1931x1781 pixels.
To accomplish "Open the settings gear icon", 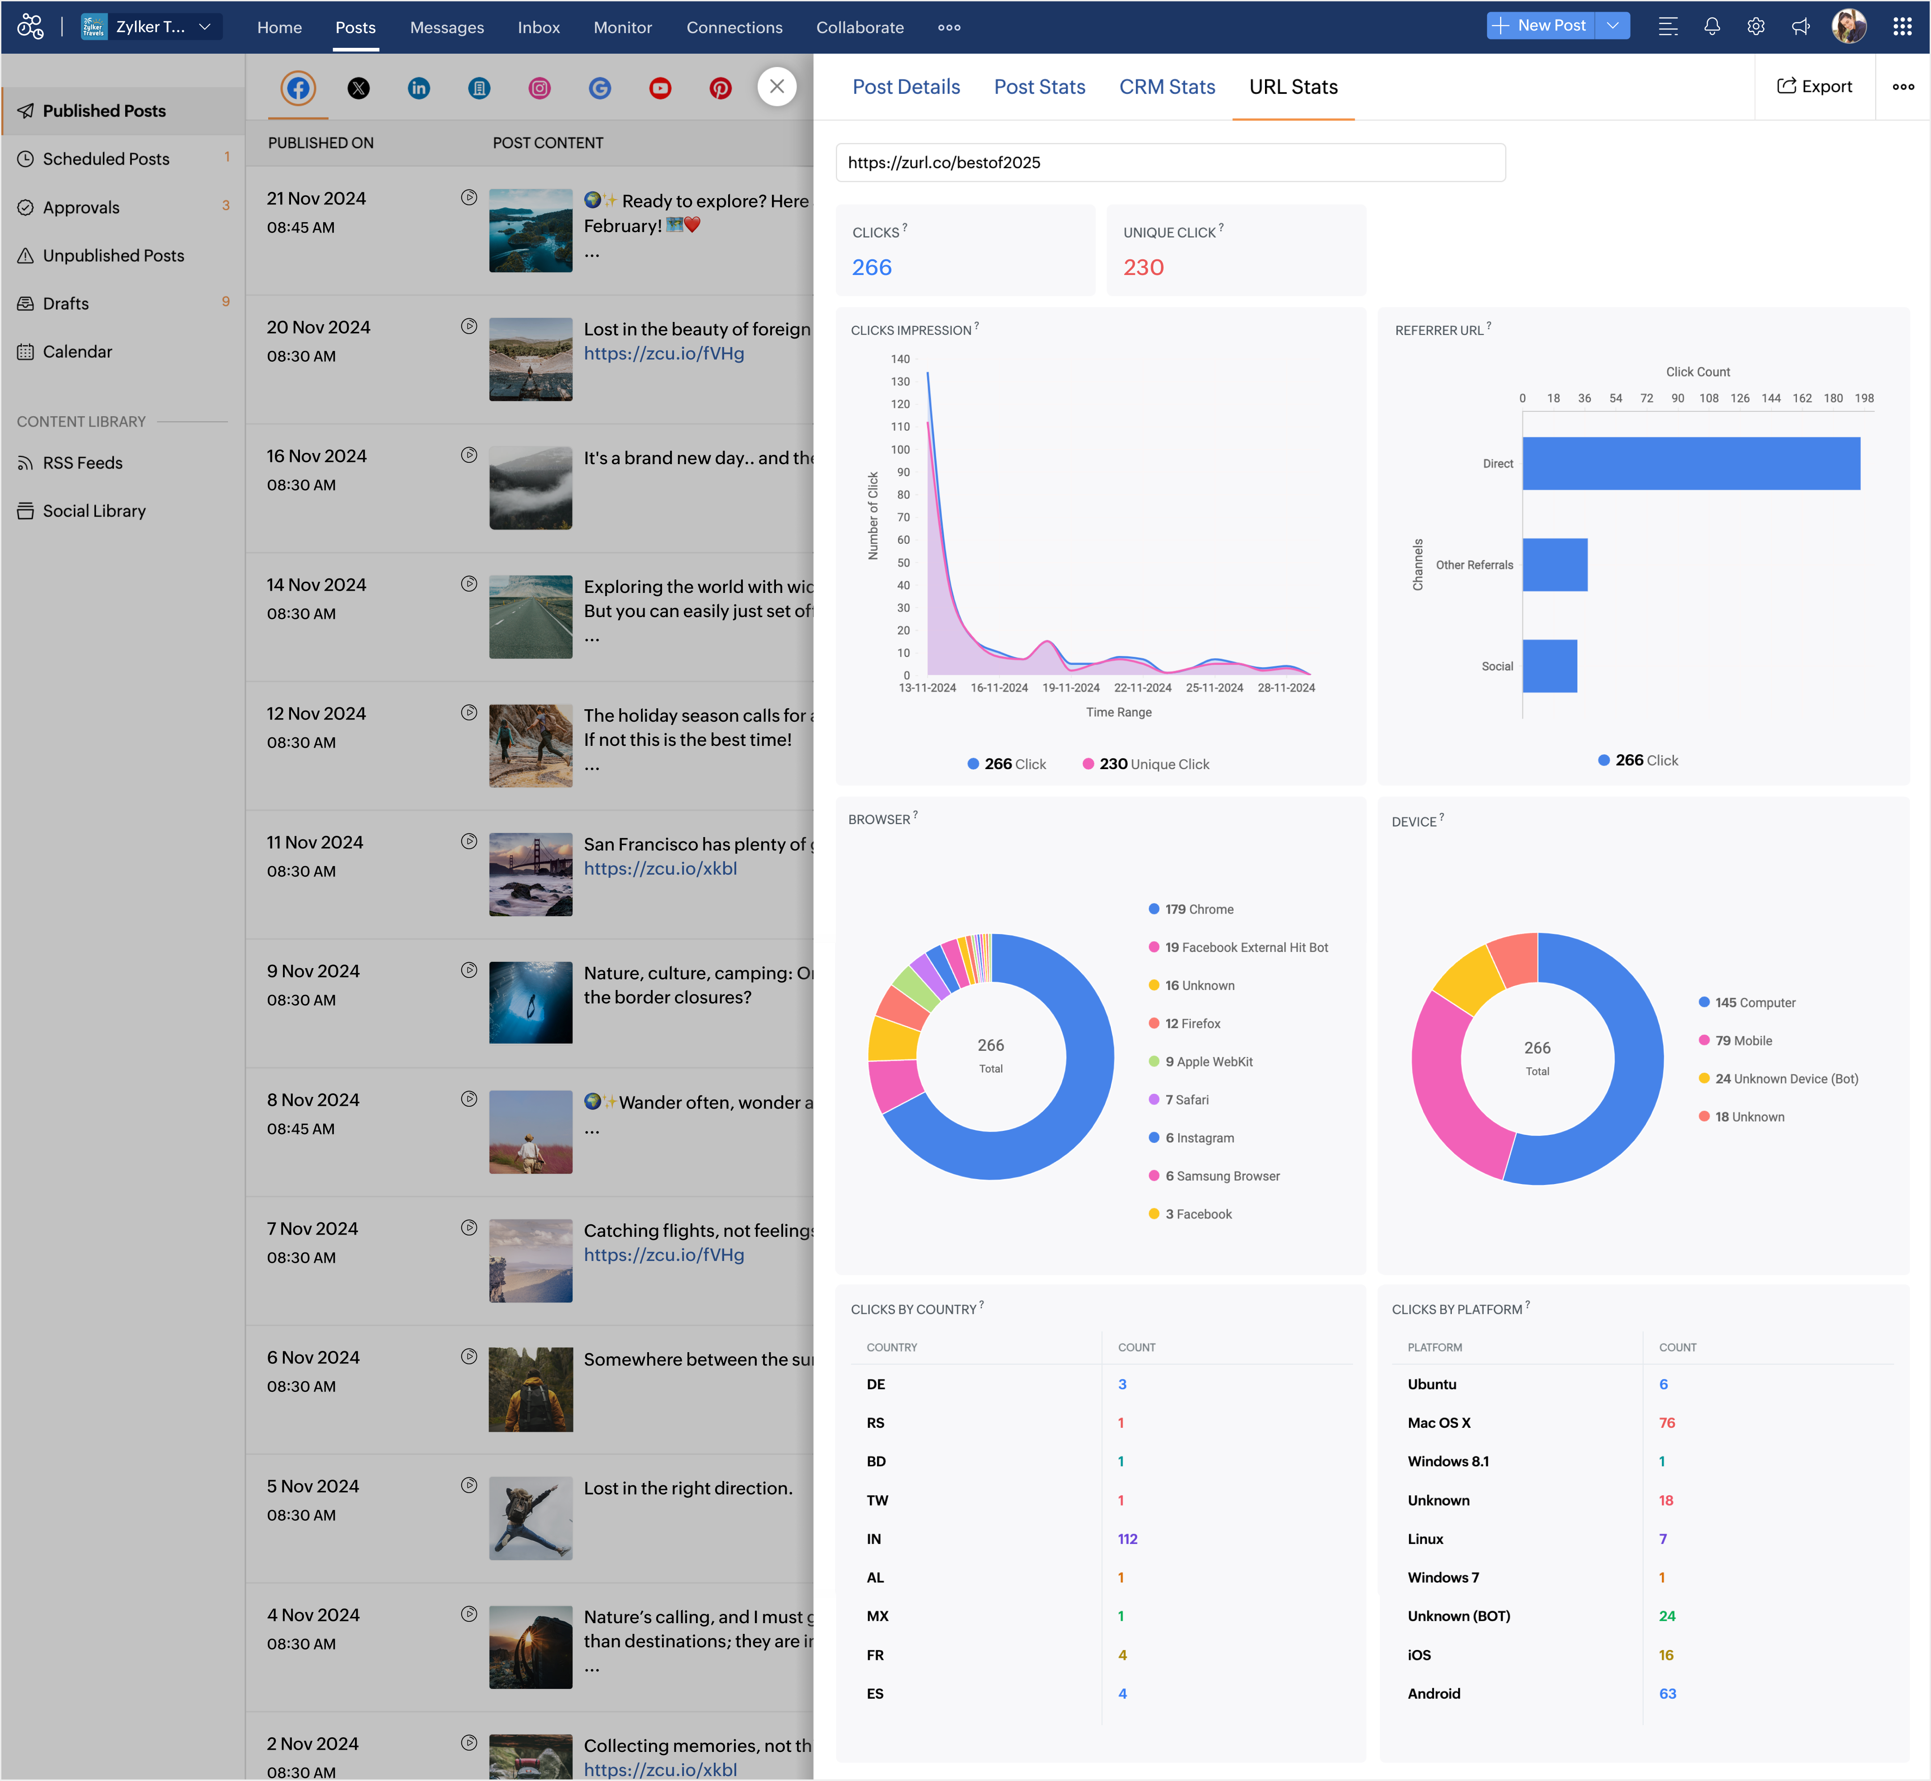I will 1756,27.
